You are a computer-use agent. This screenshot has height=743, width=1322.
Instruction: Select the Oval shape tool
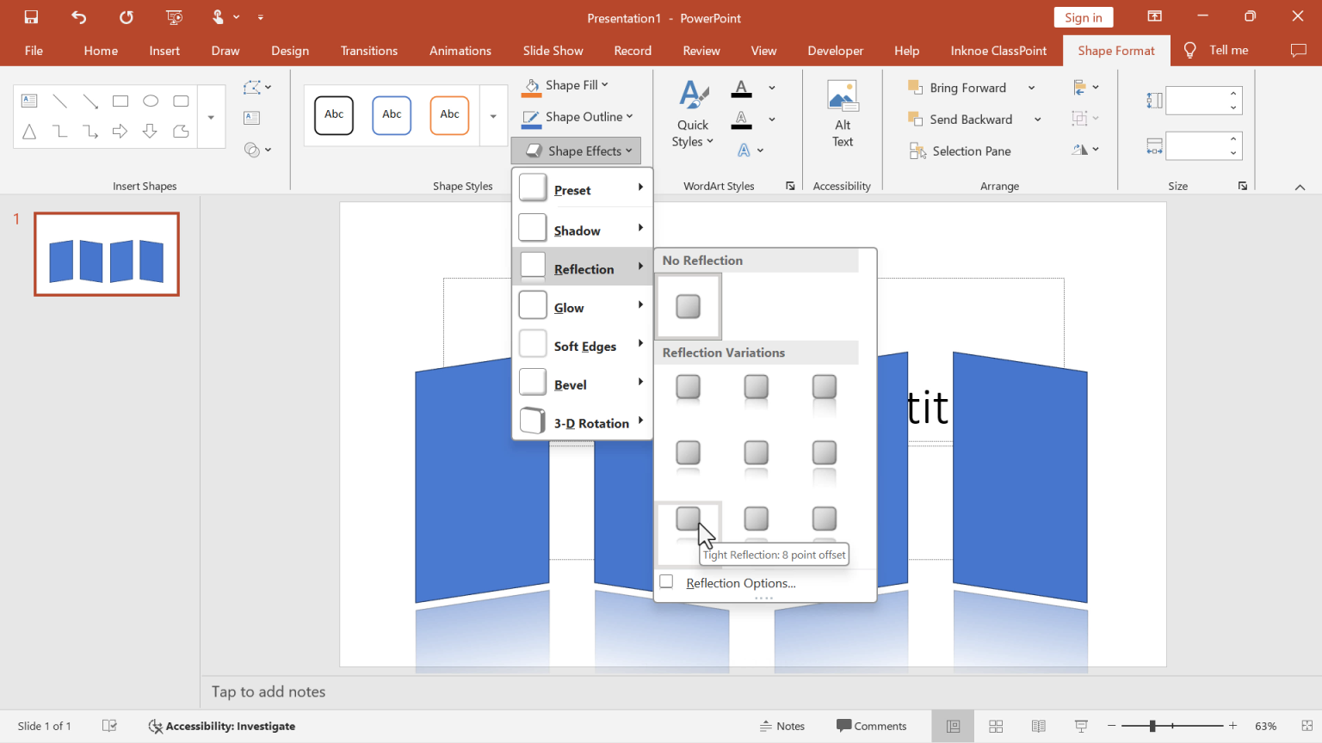click(151, 101)
